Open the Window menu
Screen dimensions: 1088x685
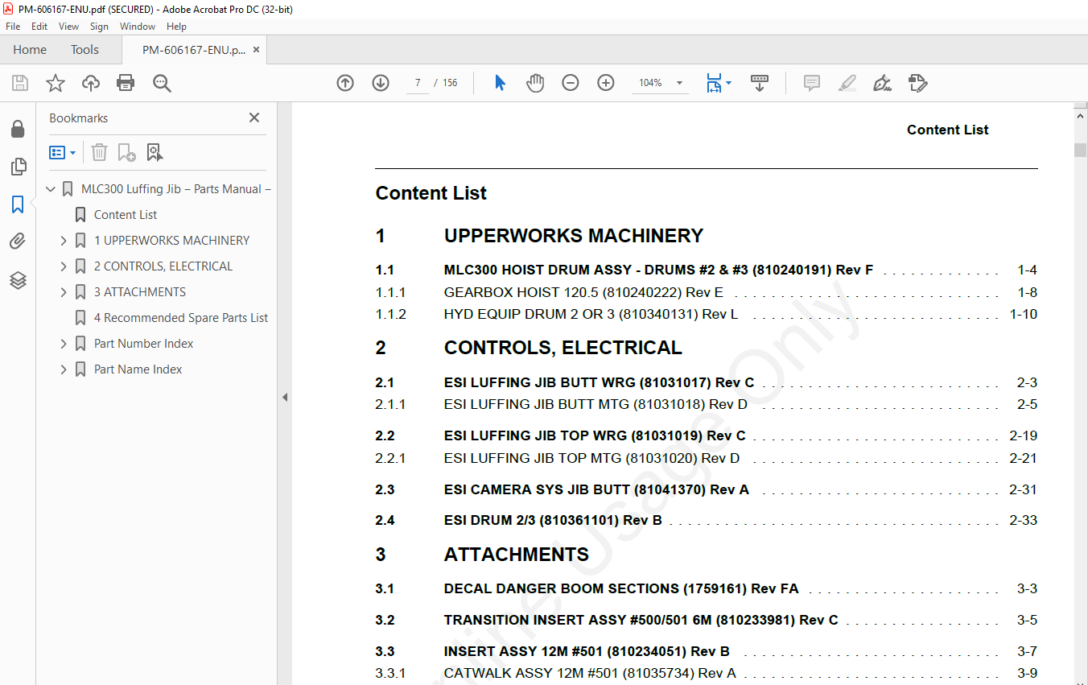click(138, 27)
